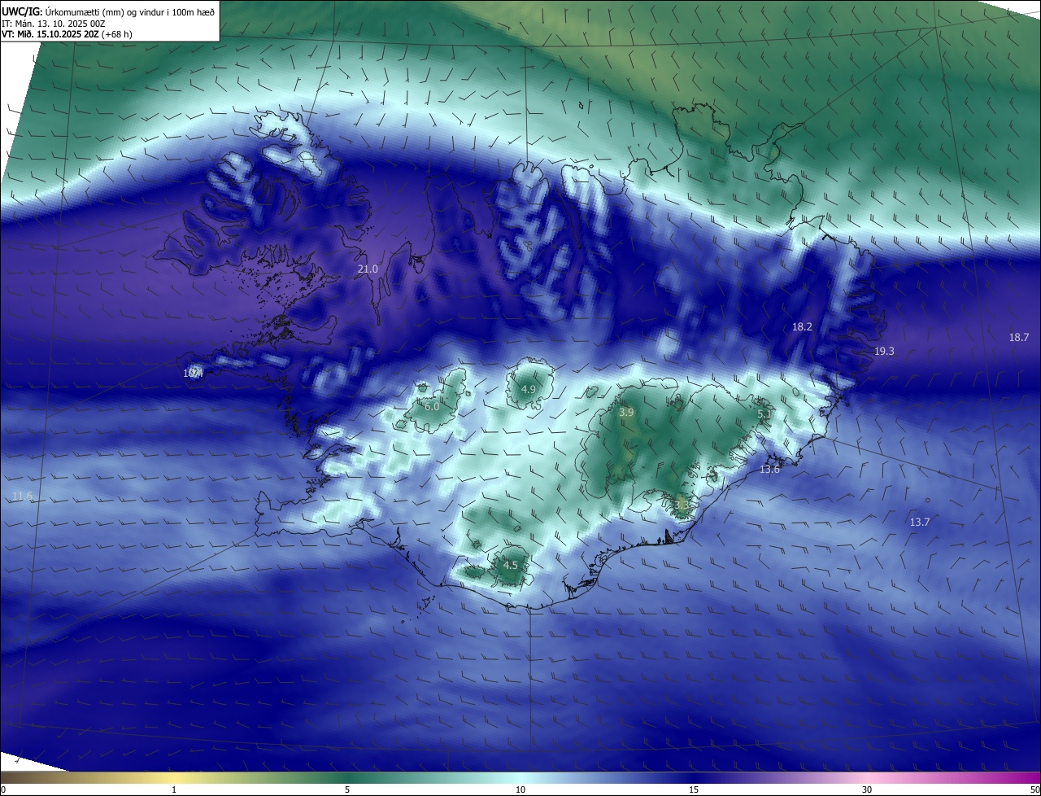The image size is (1041, 796).
Task: Click the 18.7 value label
Action: coord(1019,337)
